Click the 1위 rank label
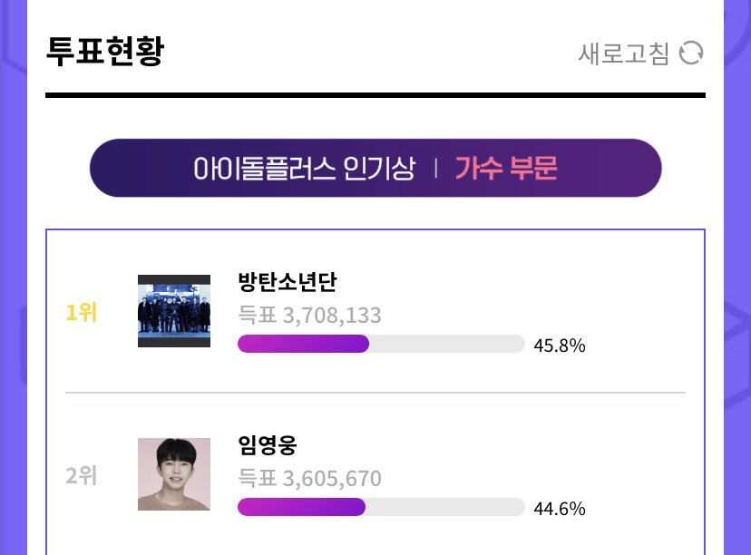This screenshot has width=751, height=555. click(82, 313)
